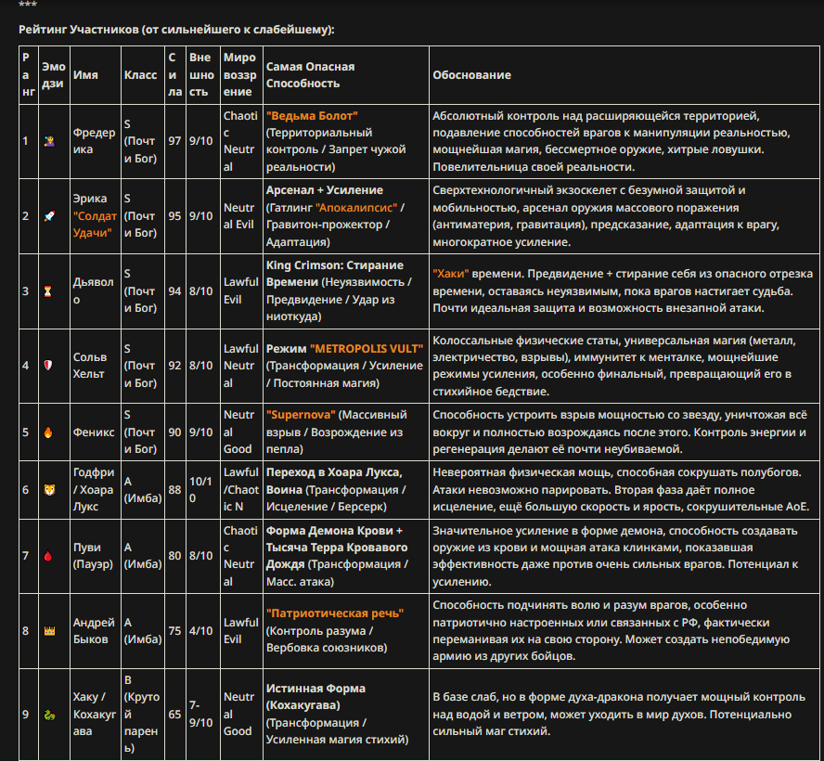Click the strength value 92

pos(174,366)
